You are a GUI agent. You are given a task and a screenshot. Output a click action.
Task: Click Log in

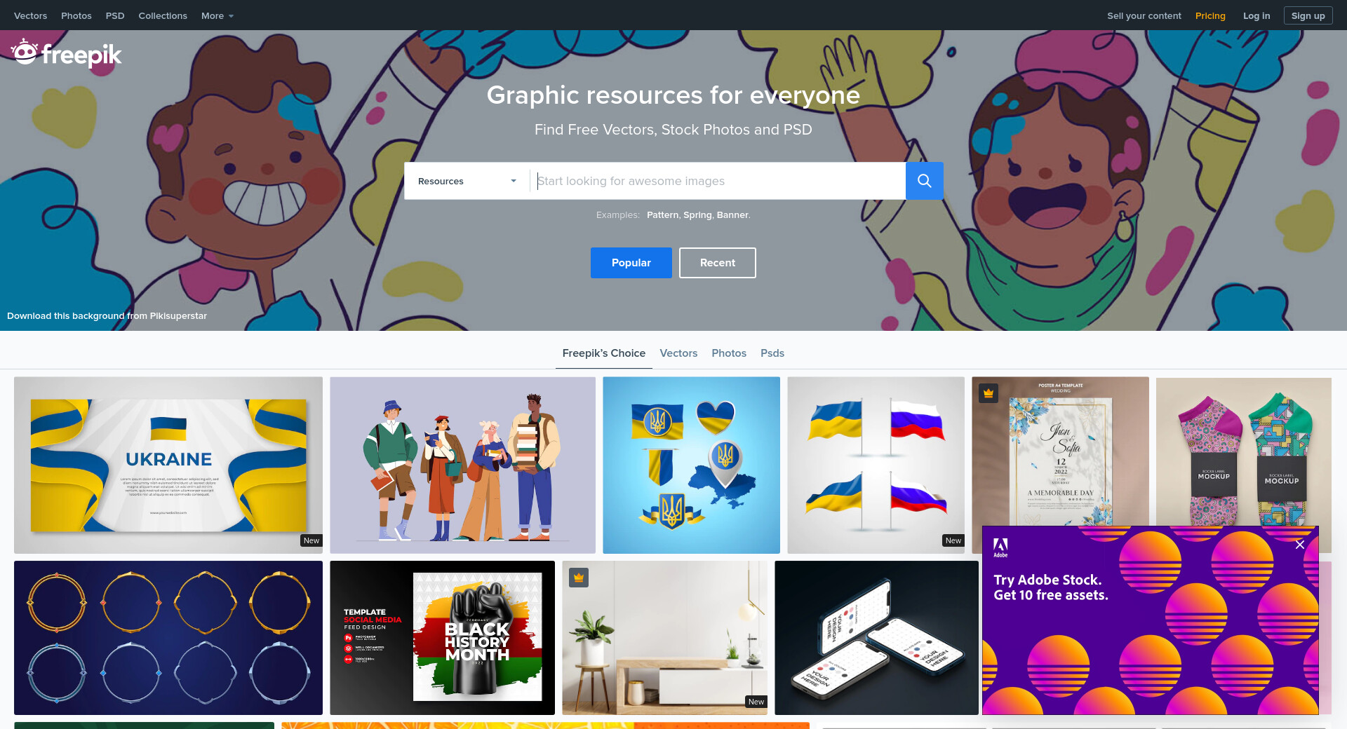click(x=1256, y=15)
